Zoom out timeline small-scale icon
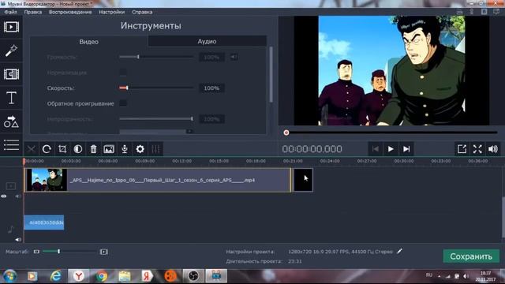This screenshot has width=505, height=284. 36,252
